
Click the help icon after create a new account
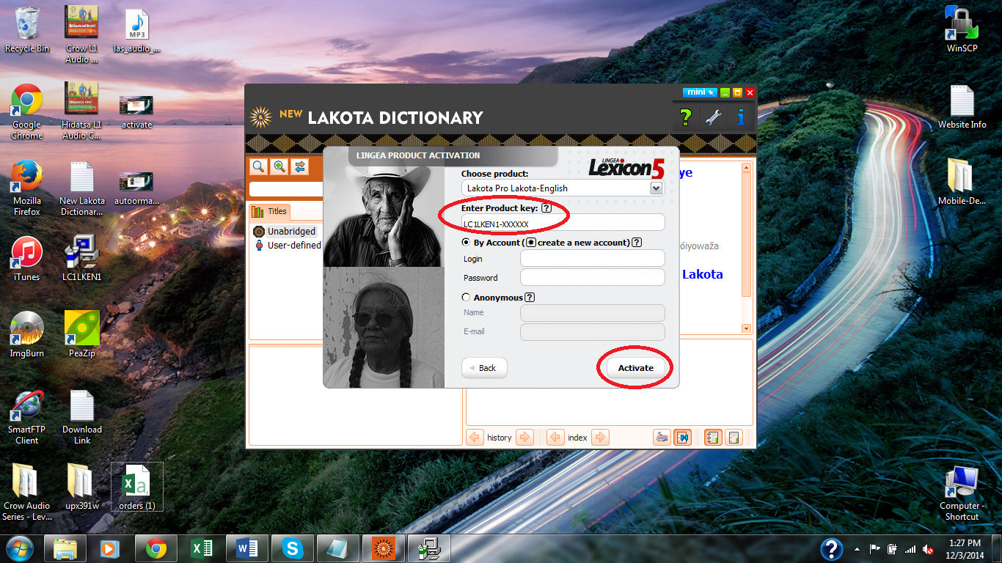click(x=637, y=243)
